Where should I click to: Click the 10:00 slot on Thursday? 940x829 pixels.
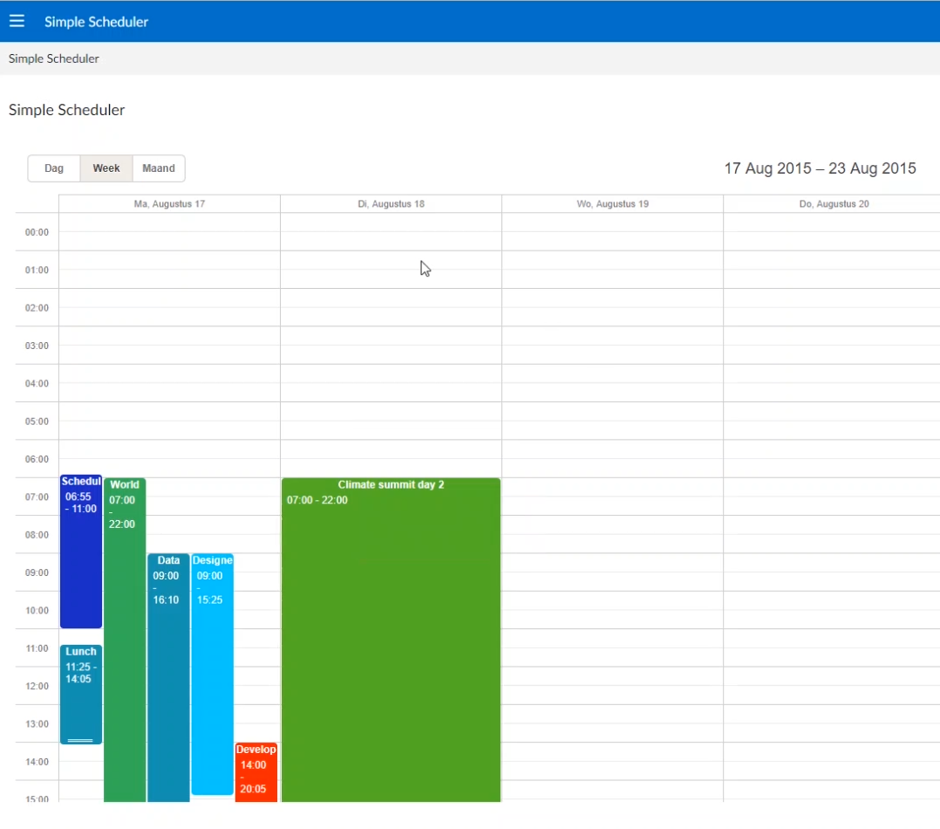(x=833, y=610)
